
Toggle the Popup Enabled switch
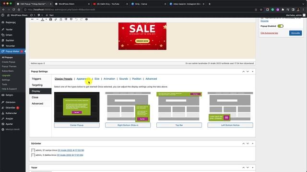280,26
